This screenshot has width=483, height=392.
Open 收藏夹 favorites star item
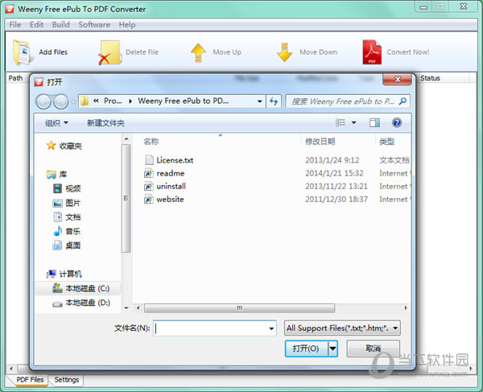point(64,146)
